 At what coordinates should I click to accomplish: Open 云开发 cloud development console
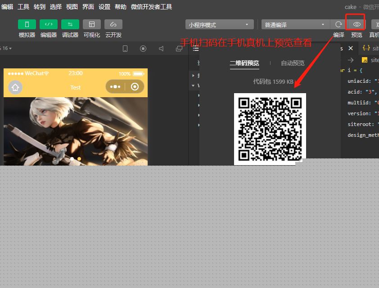coord(113,24)
